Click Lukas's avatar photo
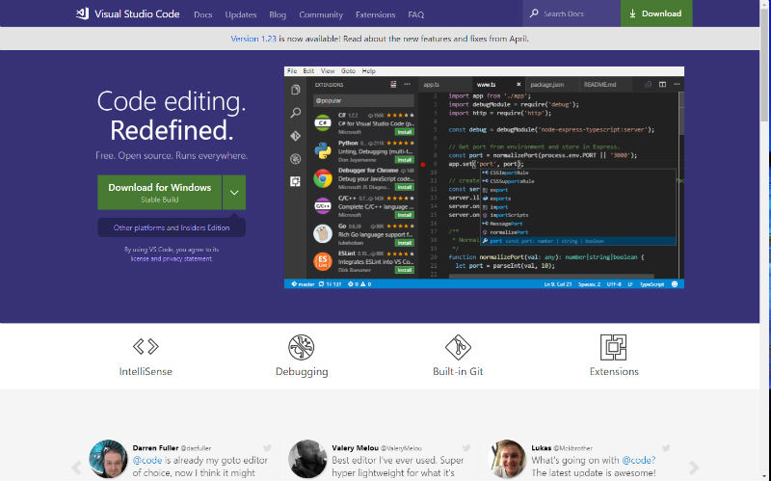Screen dimensions: 771x481 tap(507, 459)
